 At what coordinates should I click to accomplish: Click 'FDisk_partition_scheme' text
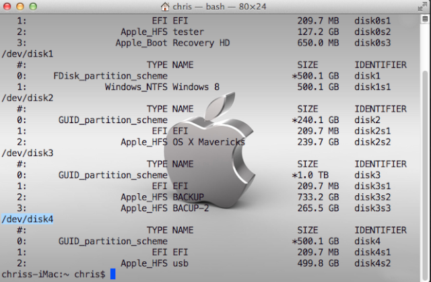[110, 76]
